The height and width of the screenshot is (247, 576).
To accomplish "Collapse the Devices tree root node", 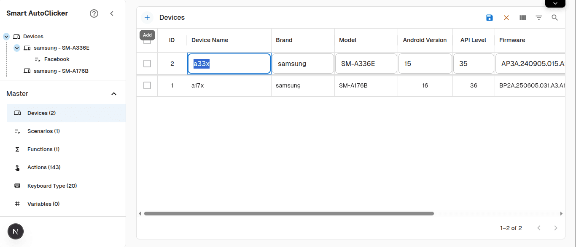I will click(6, 37).
